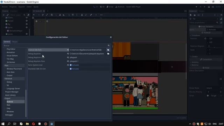224x126 pixels.
Task: Play the project
Action: (196, 7)
